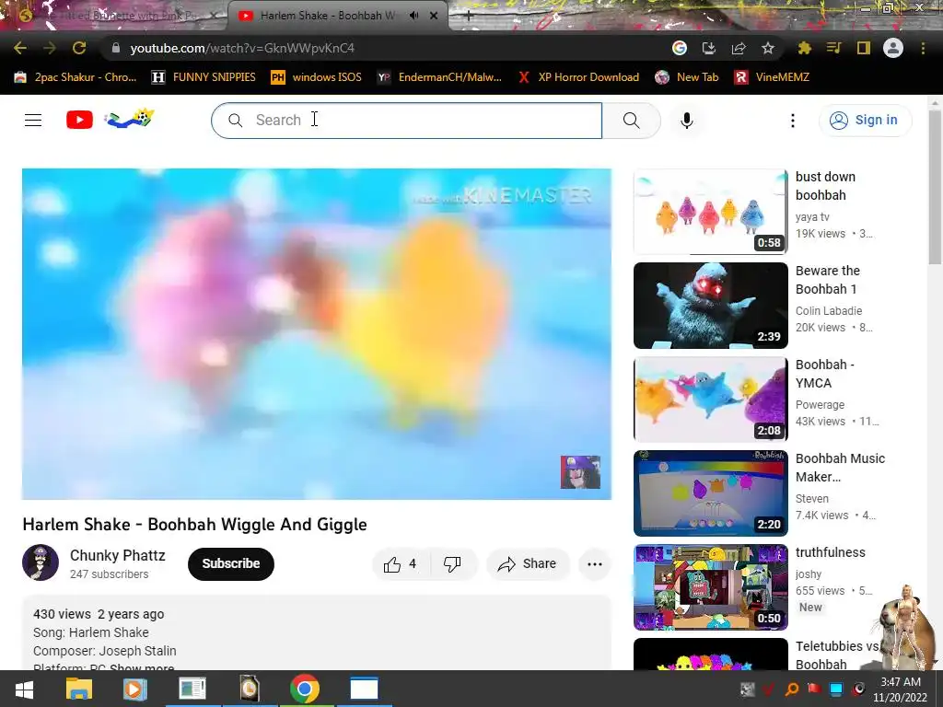Image resolution: width=943 pixels, height=707 pixels.
Task: Open bust down boohbah video thumbnail
Action: 710,212
